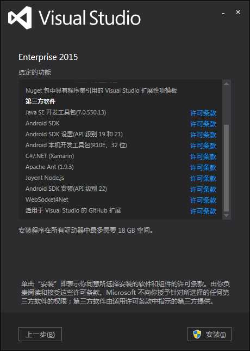Open license terms for Android SDK 安装 API 22

[x=203, y=189]
